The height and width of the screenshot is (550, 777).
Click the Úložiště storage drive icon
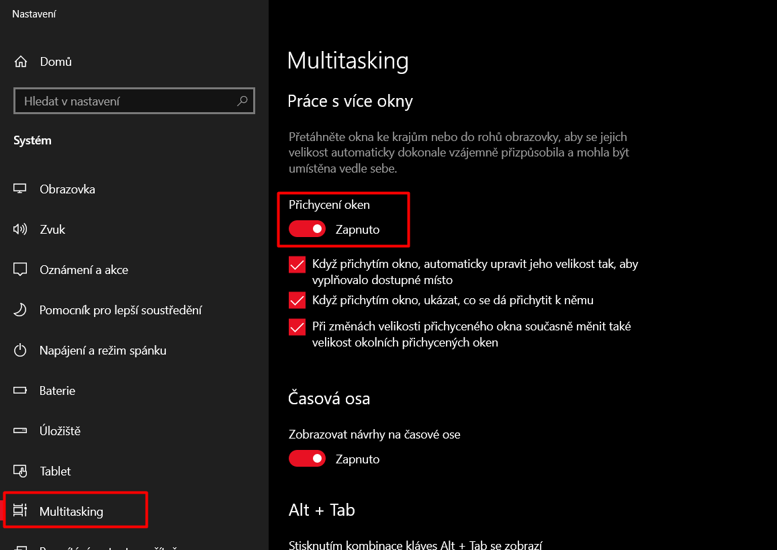[x=21, y=431]
